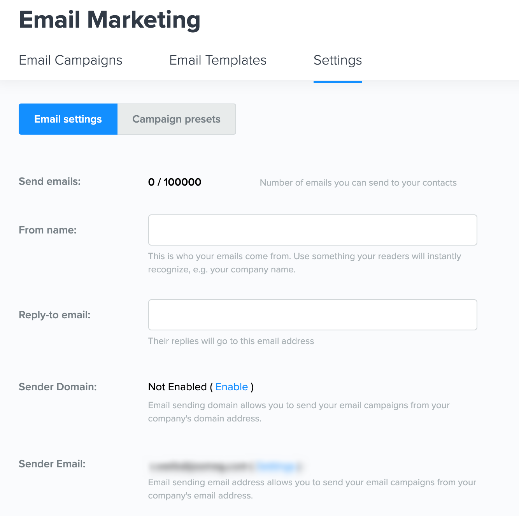The width and height of the screenshot is (519, 516).
Task: Click the Reply-to email label
Action: tap(54, 315)
